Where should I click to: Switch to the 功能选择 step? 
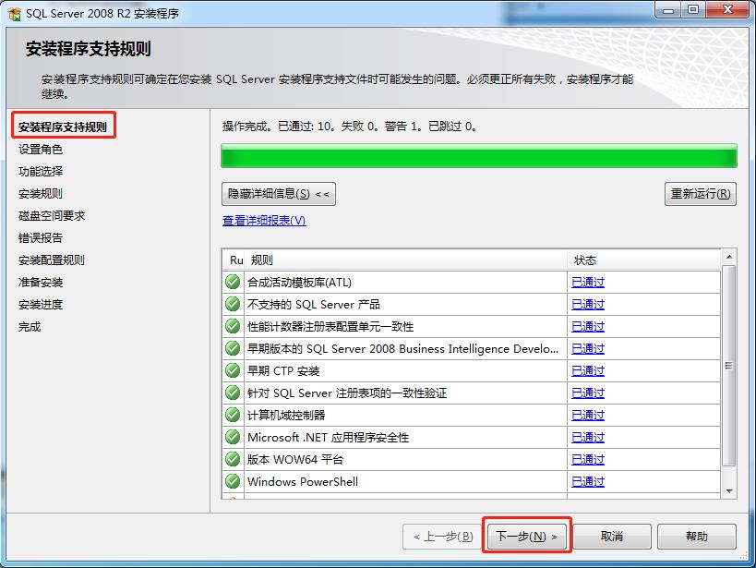(41, 171)
